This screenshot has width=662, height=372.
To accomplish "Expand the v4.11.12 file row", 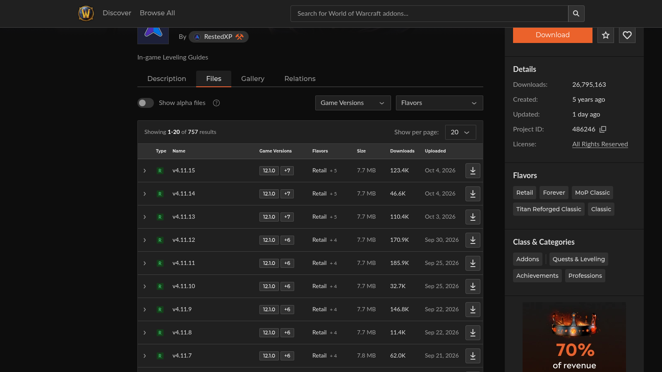I will [144, 240].
